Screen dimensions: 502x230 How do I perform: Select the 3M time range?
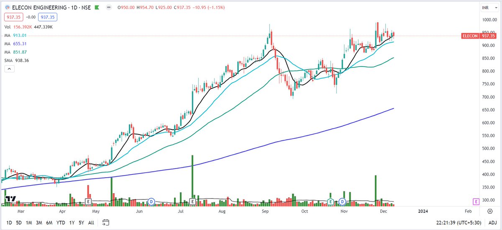pos(40,222)
